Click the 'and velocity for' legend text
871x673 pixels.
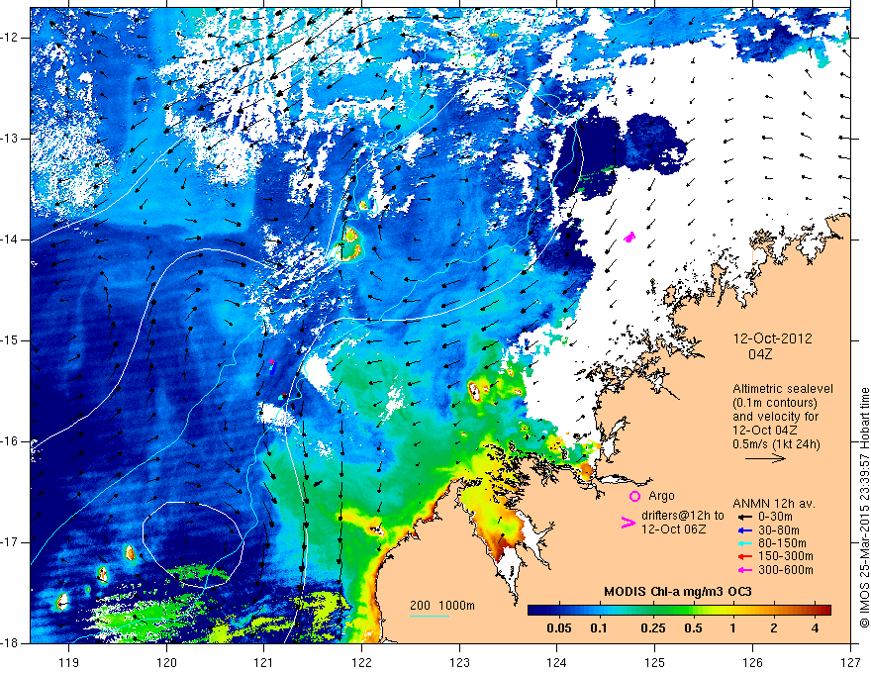tap(775, 417)
